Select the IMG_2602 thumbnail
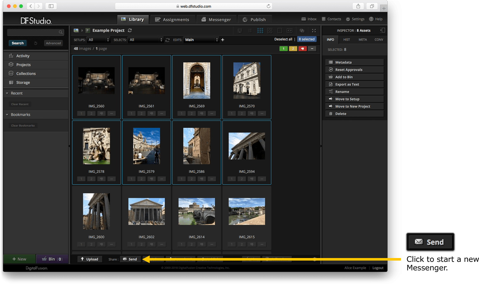This screenshot has height=284, width=479. [x=146, y=211]
